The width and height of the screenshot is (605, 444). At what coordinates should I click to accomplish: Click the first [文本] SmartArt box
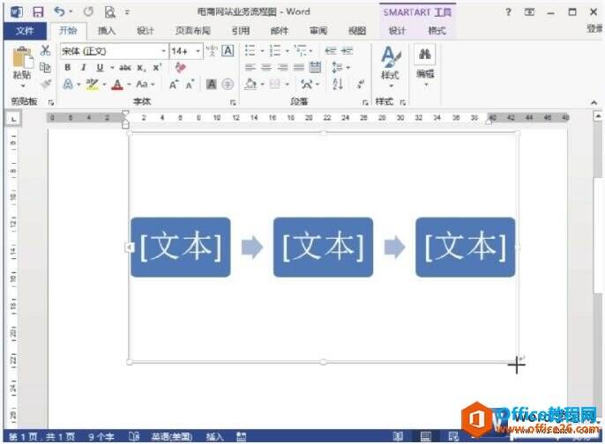[181, 247]
